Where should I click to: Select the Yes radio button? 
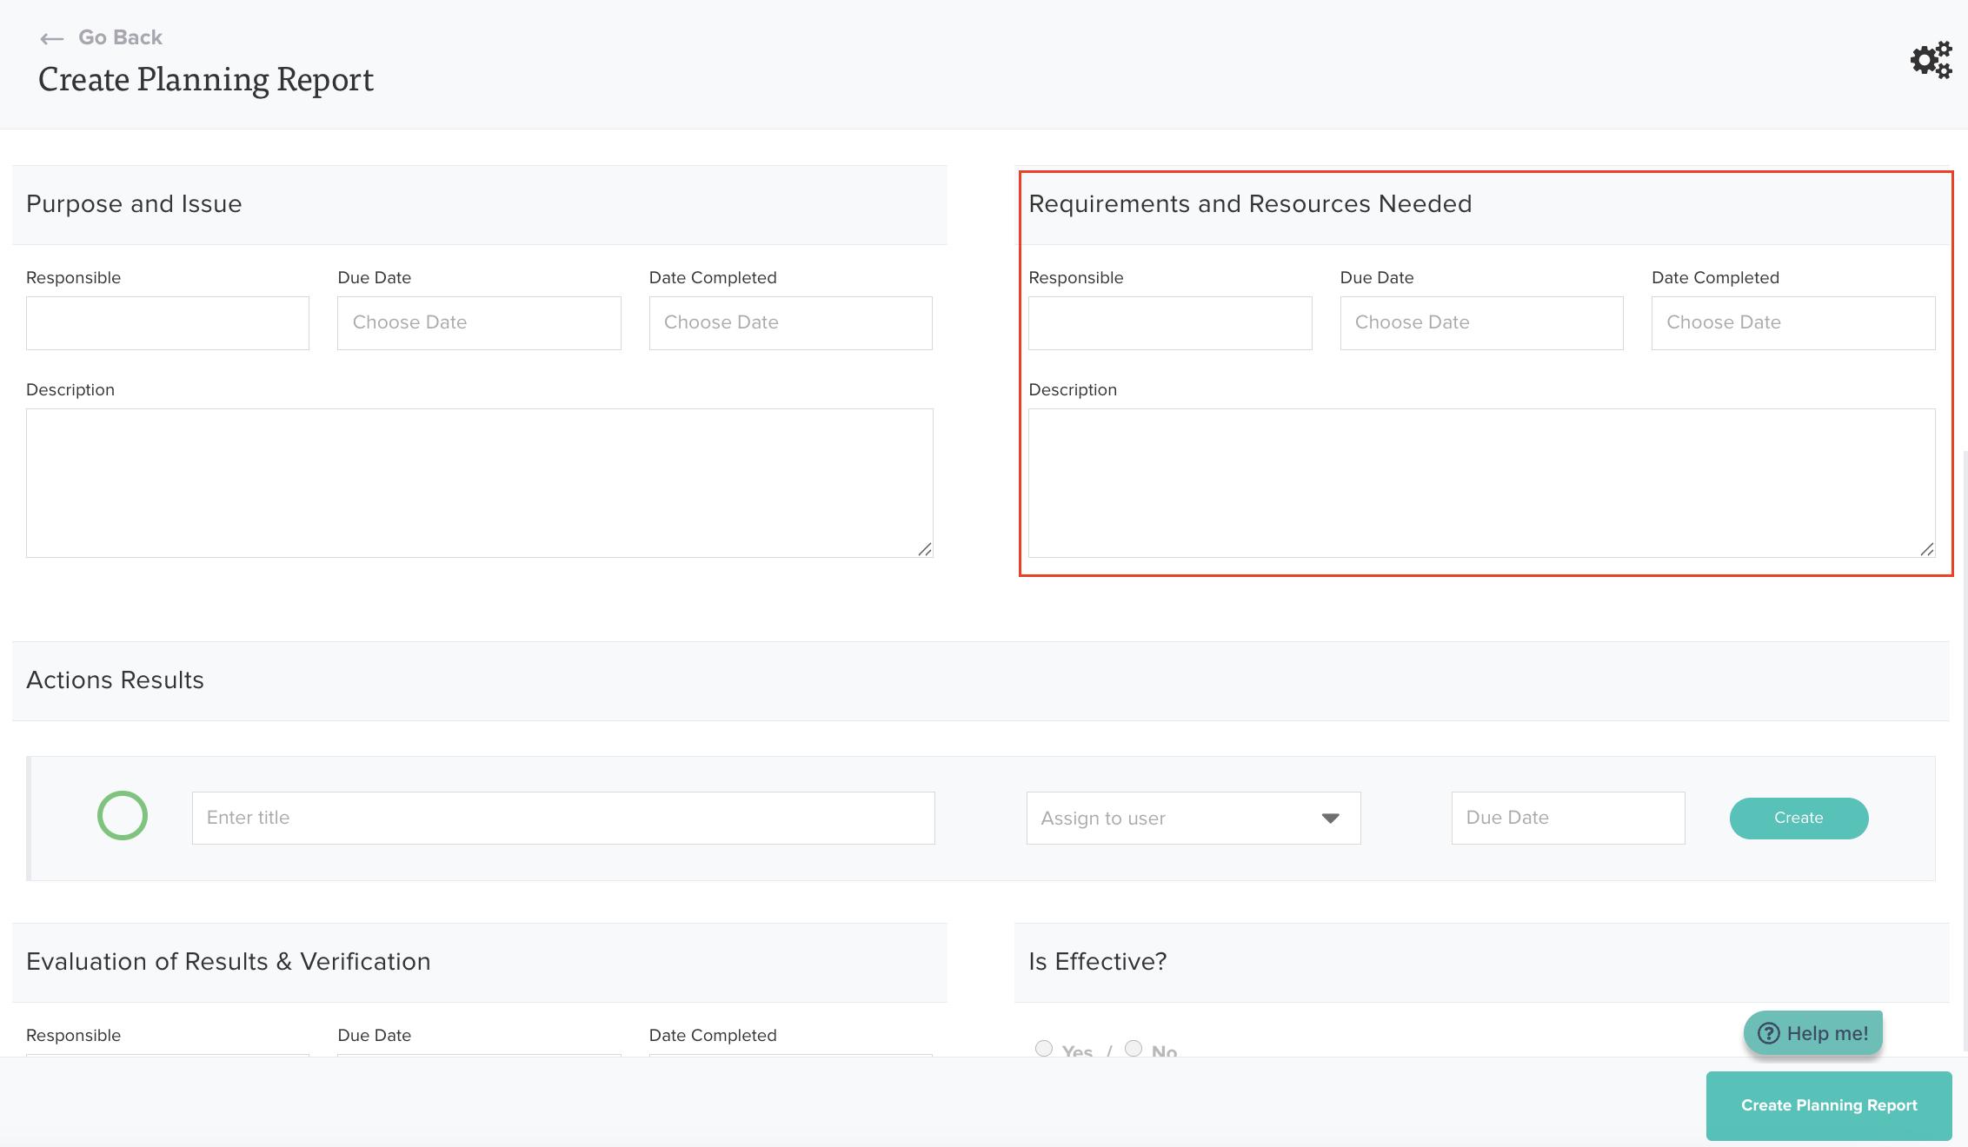(x=1044, y=1048)
